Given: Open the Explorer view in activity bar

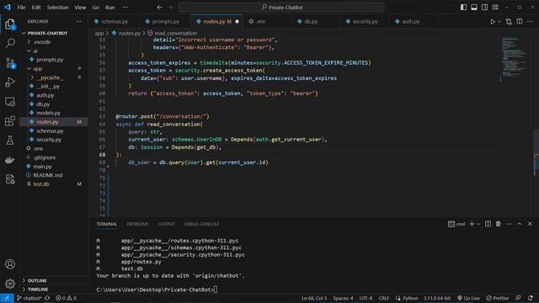Looking at the screenshot, I should click(10, 24).
